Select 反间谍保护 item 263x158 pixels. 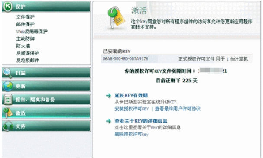coord(28,53)
